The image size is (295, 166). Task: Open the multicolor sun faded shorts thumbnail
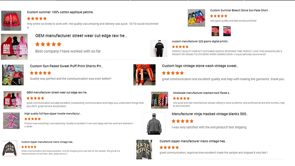coord(13,75)
